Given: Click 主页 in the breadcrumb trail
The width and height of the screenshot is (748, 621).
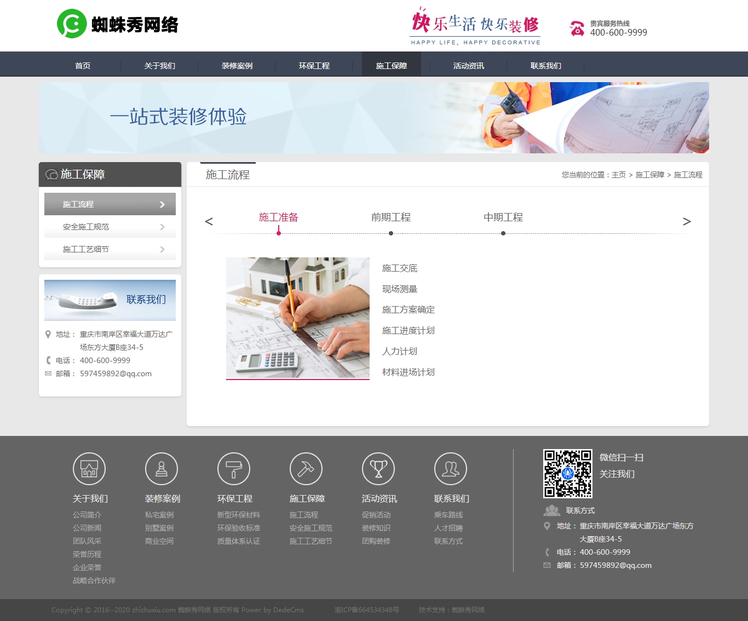Looking at the screenshot, I should click(619, 175).
